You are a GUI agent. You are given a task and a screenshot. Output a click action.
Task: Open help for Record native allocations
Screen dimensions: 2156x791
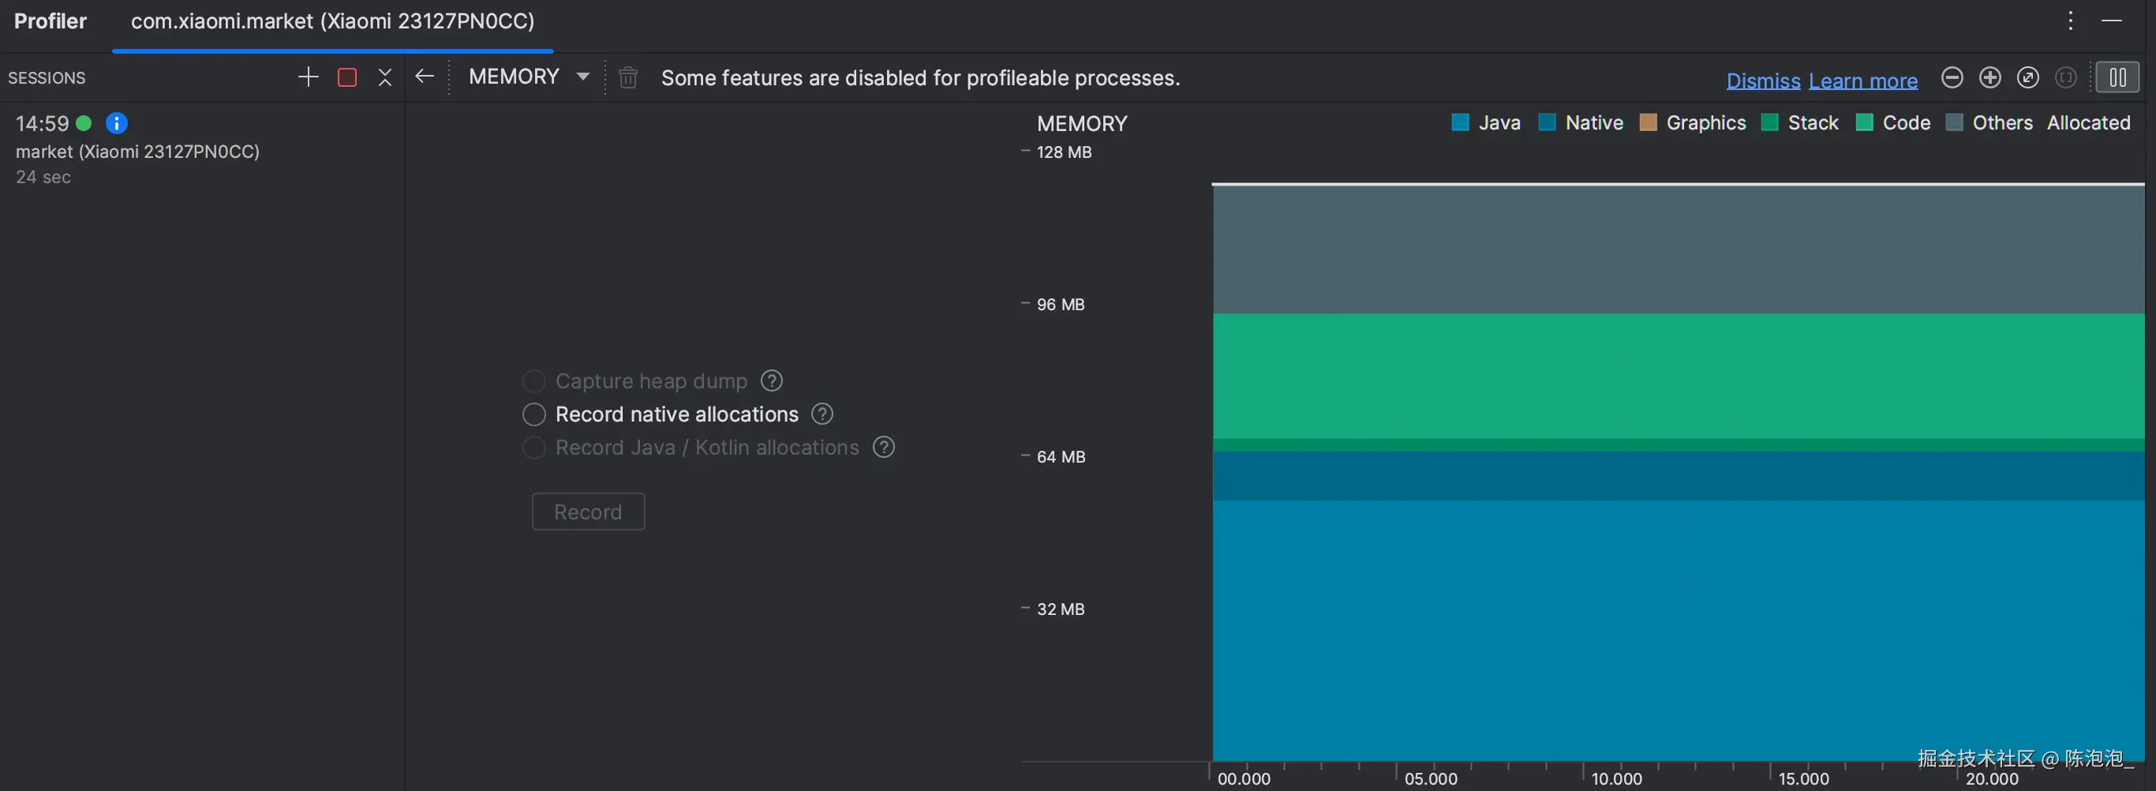pos(822,414)
